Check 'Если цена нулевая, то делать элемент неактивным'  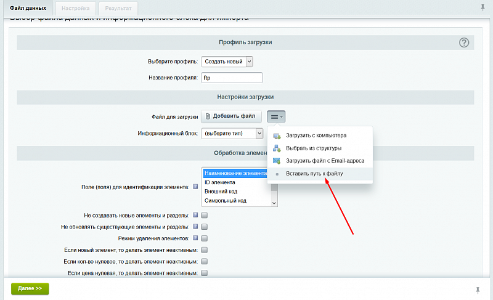pyautogui.click(x=205, y=273)
